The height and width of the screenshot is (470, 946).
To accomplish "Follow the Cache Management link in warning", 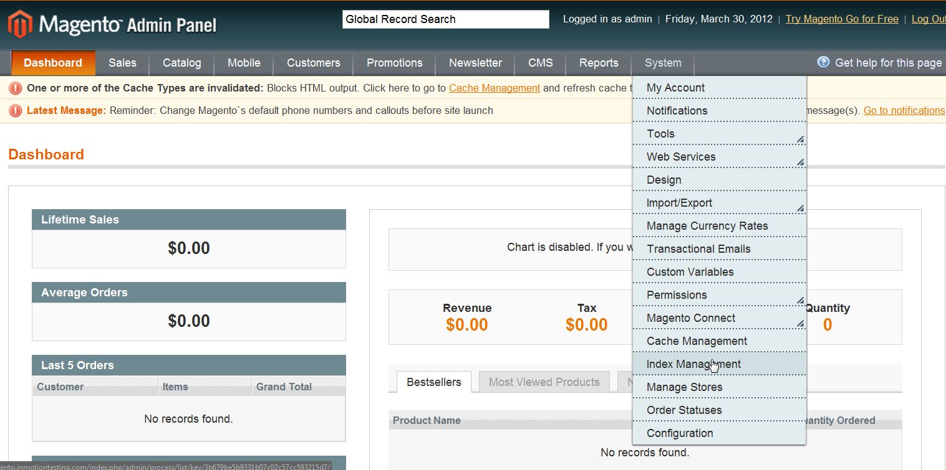I will click(494, 88).
